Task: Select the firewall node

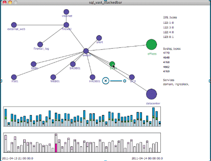Action: pos(66,25)
